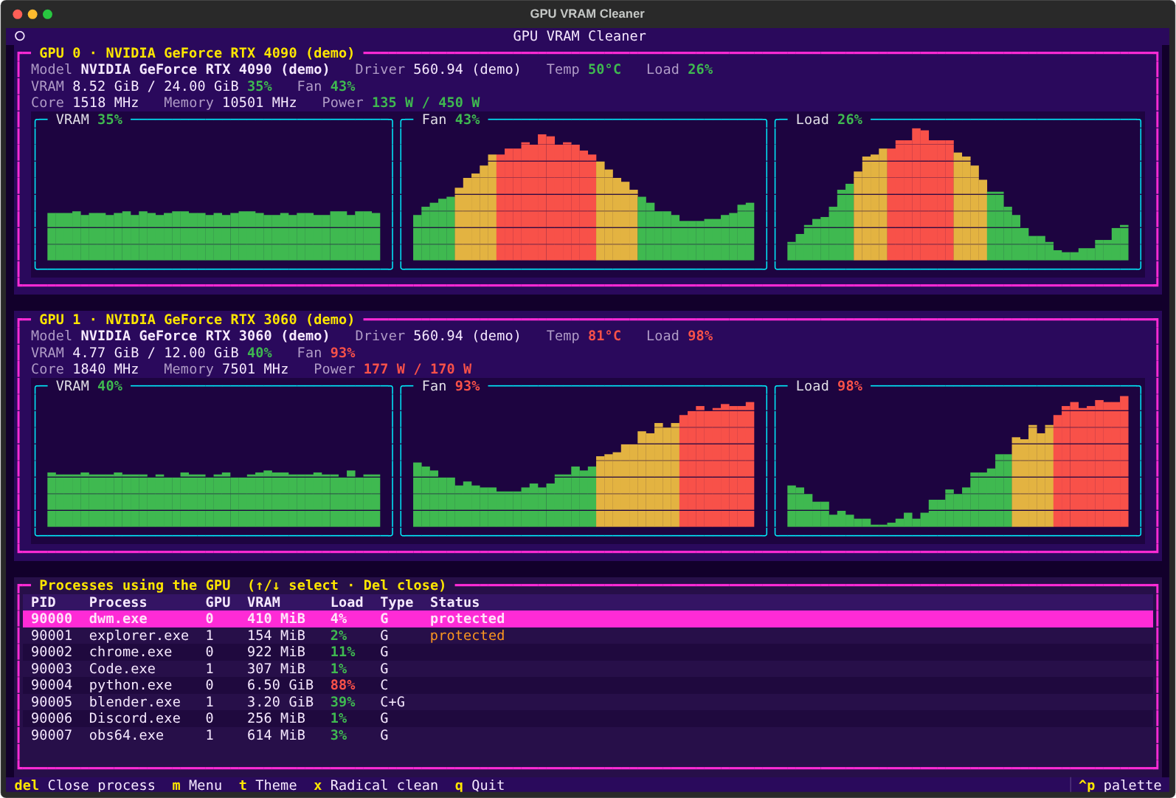1176x798 pixels.
Task: Click explorer.exe's protected status
Action: 468,636
